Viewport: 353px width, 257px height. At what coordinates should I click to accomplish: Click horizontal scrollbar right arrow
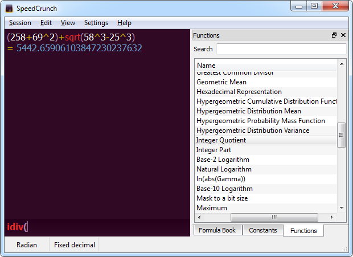point(331,217)
